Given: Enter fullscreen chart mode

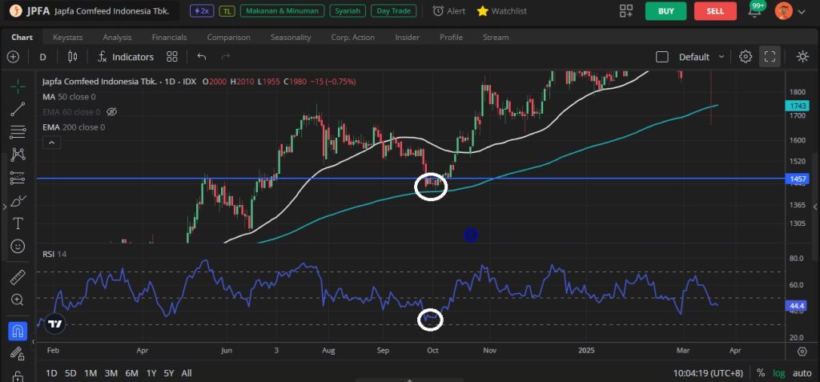Looking at the screenshot, I should (770, 57).
